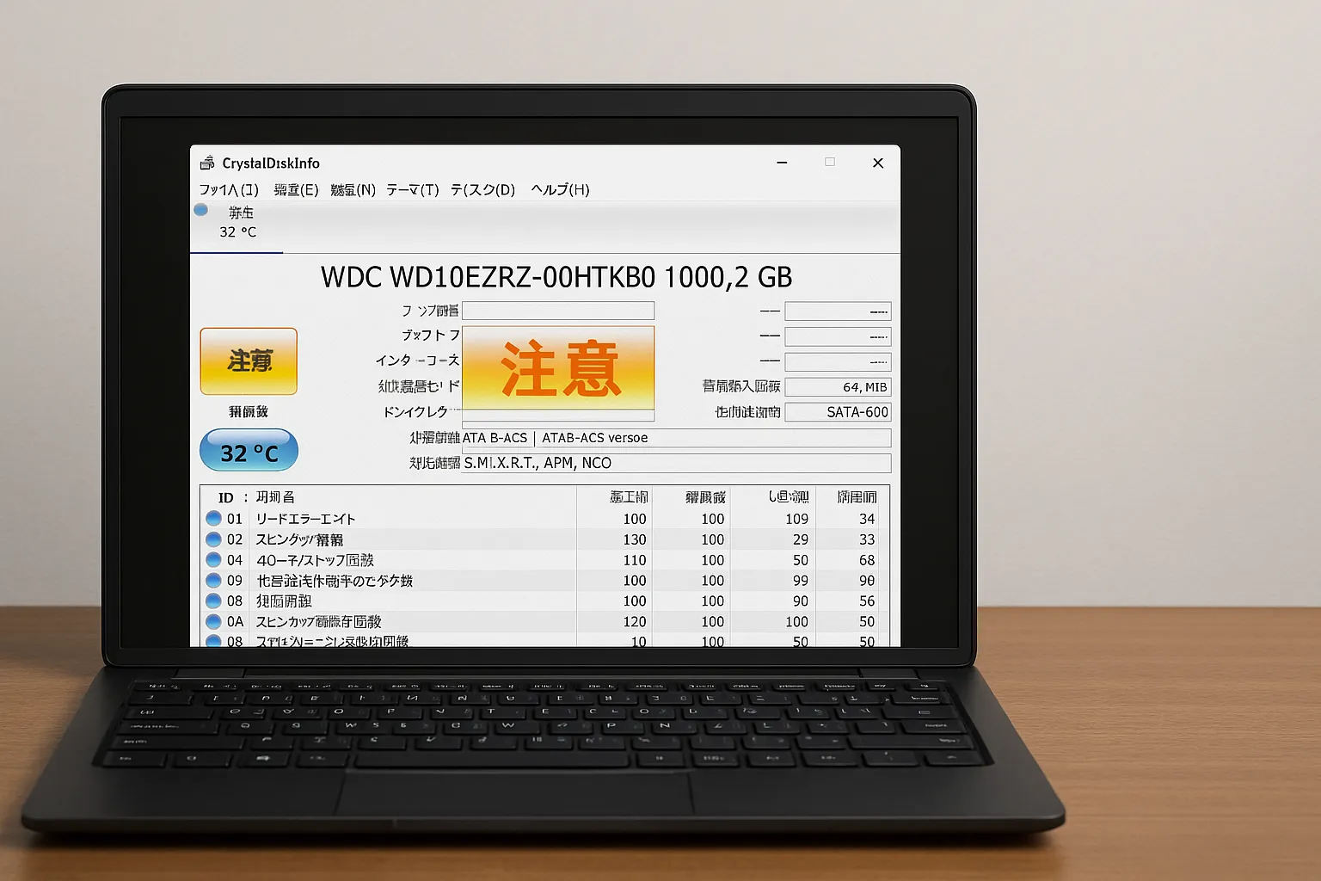
Task: Click the blue status dot for attribute 02
Action: [214, 539]
